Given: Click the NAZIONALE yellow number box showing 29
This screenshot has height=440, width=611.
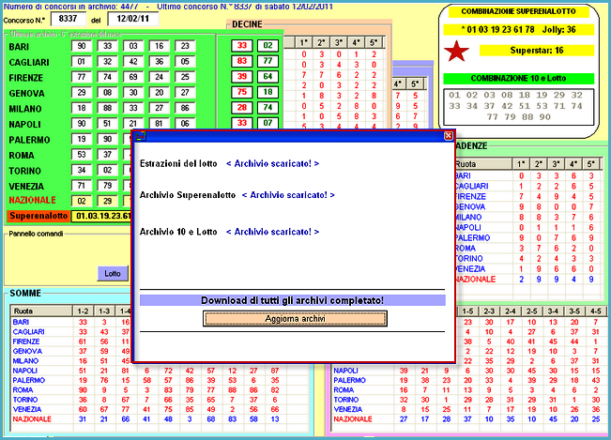Looking at the screenshot, I should (108, 201).
